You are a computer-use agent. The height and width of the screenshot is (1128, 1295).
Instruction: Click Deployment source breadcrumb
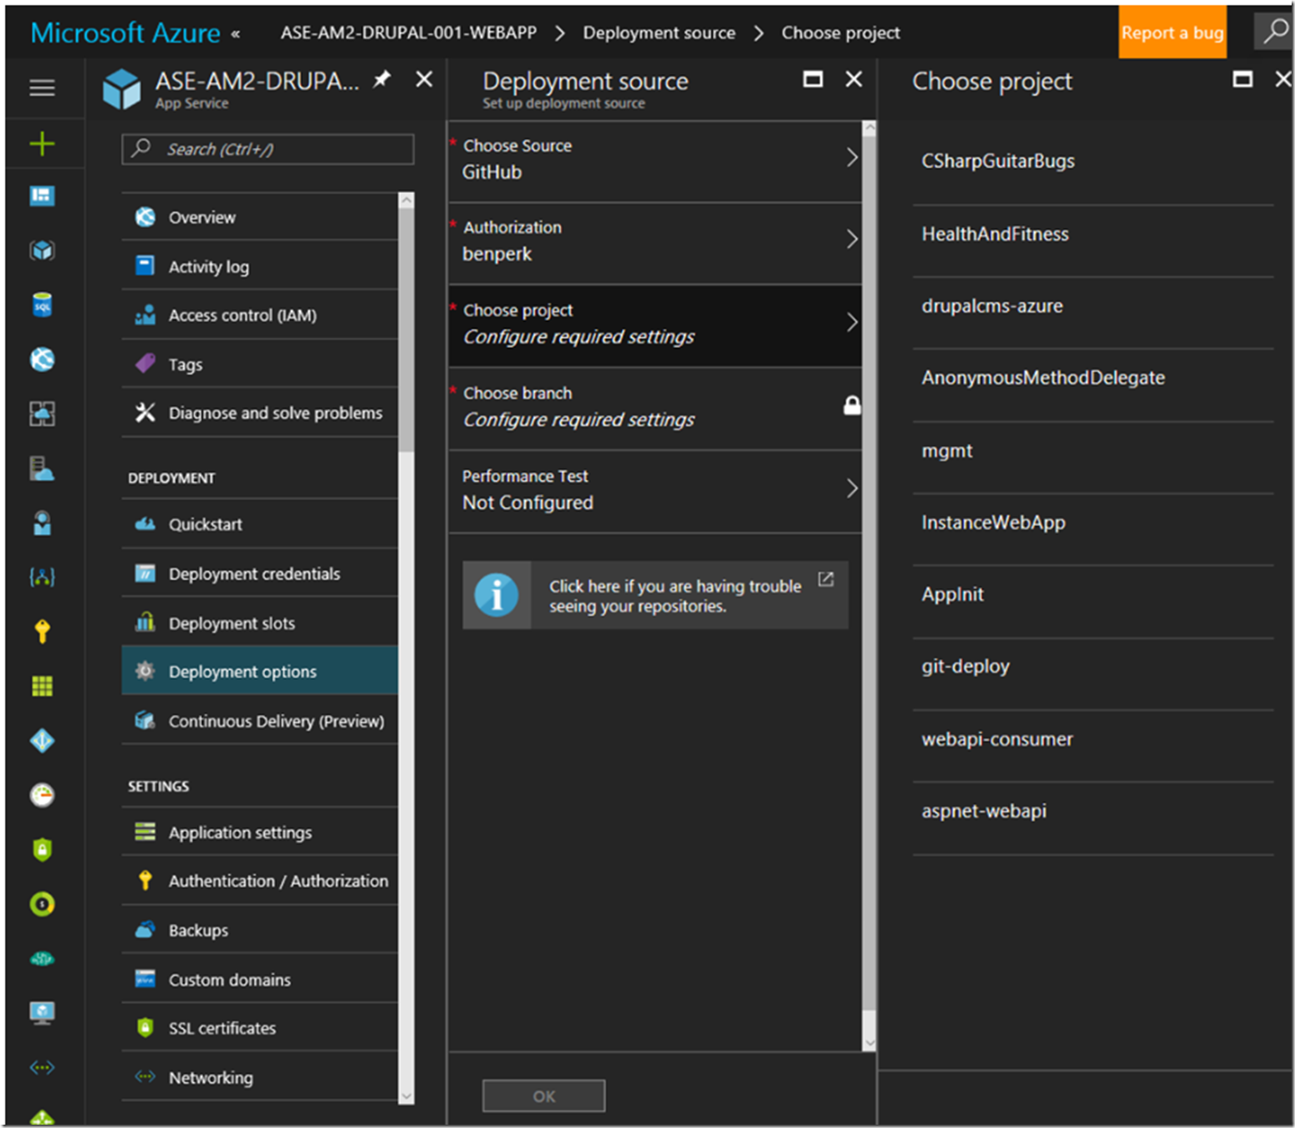tap(659, 33)
